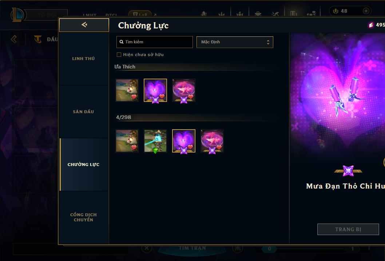Select the pink sphere boom in Ưa Thích

(184, 90)
